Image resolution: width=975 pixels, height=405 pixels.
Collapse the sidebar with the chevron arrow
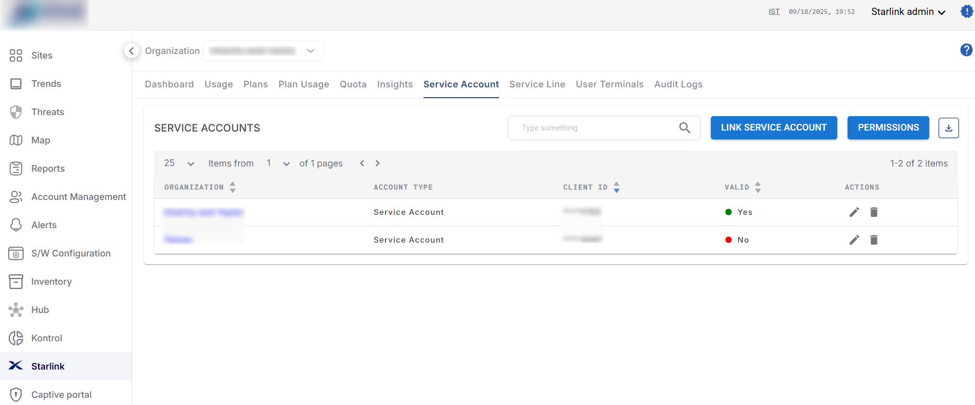[x=132, y=51]
